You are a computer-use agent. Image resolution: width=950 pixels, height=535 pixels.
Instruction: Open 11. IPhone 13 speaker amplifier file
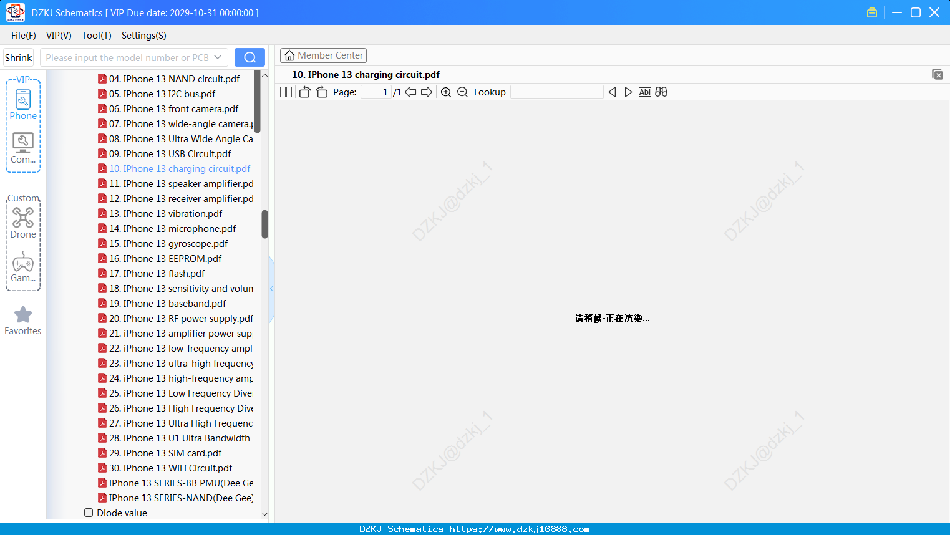pos(182,184)
